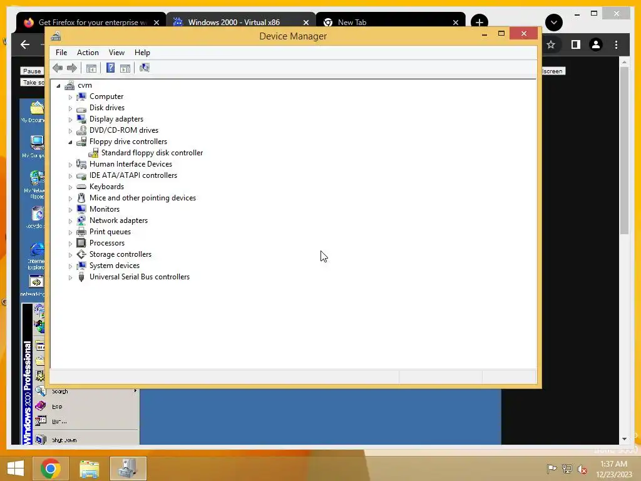This screenshot has height=481, width=641.
Task: Click the IDE ATA/ATAPI controllers icon
Action: coord(81,175)
